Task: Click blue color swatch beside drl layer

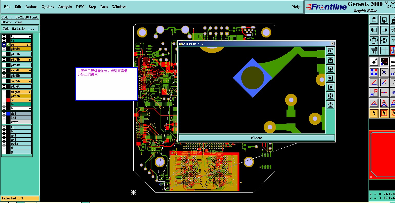Action: [8, 114]
